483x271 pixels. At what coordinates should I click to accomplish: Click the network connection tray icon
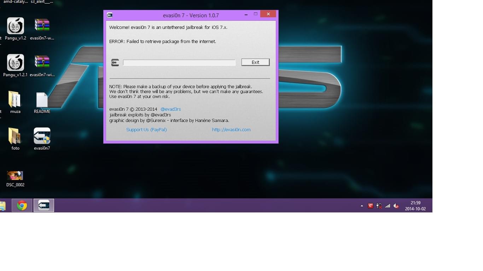(379, 206)
